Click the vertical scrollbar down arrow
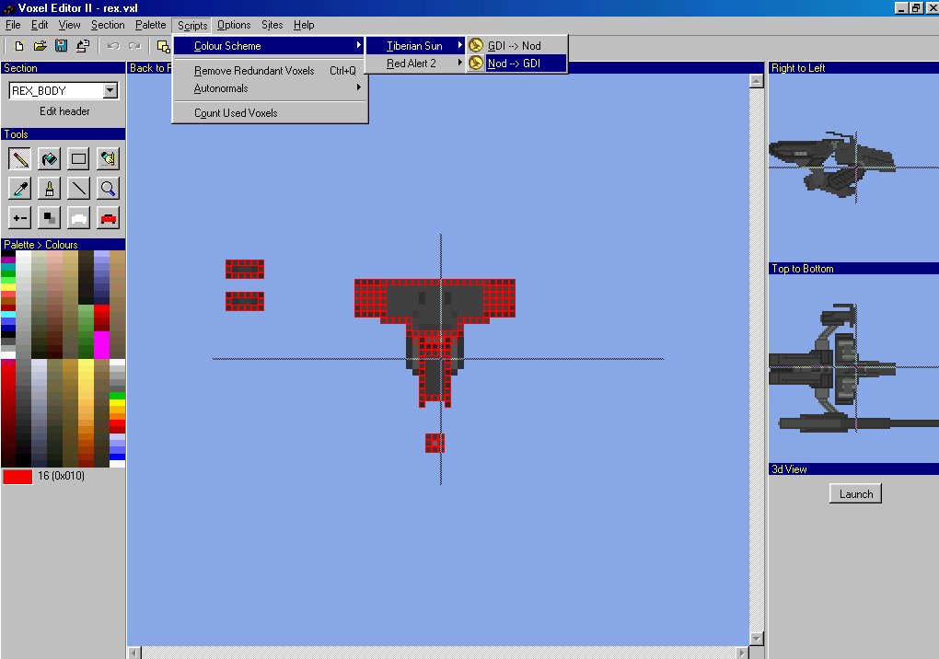This screenshot has width=939, height=659. point(757,639)
